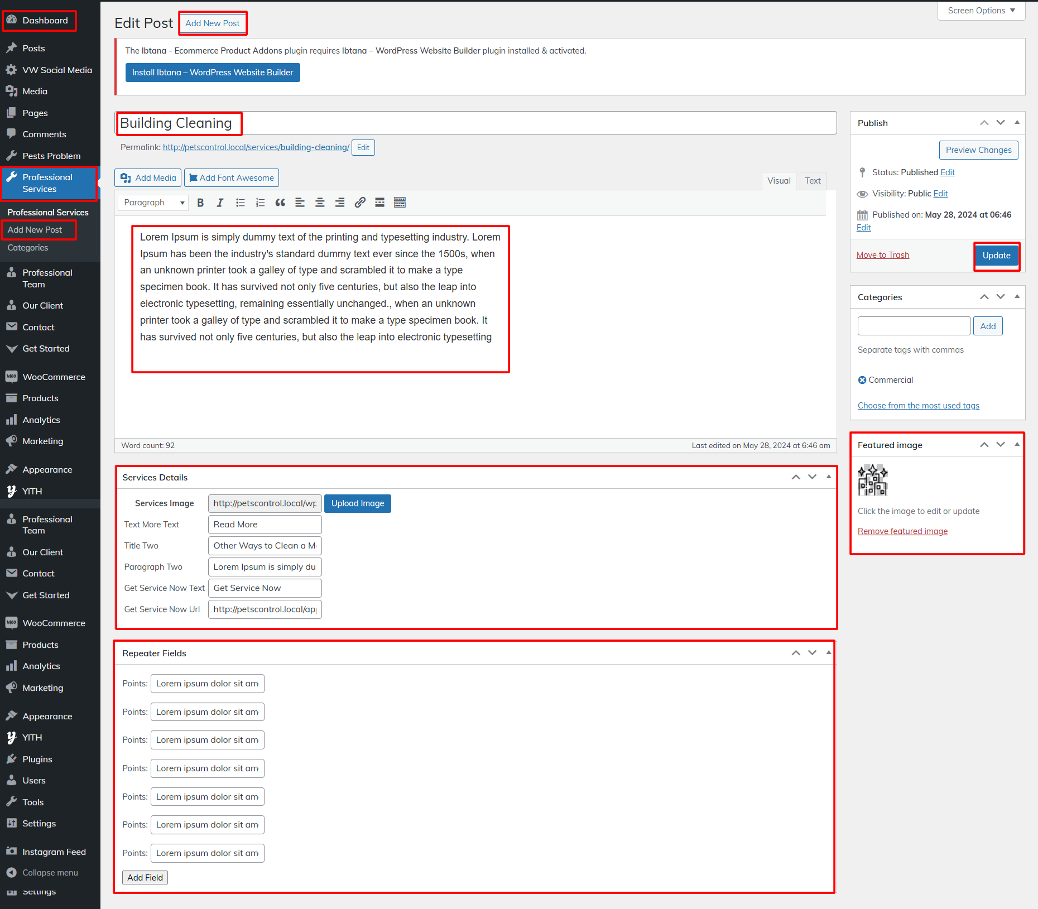Collapse the Featured image panel
Screen dimensions: 1038x909
pos(1017,445)
